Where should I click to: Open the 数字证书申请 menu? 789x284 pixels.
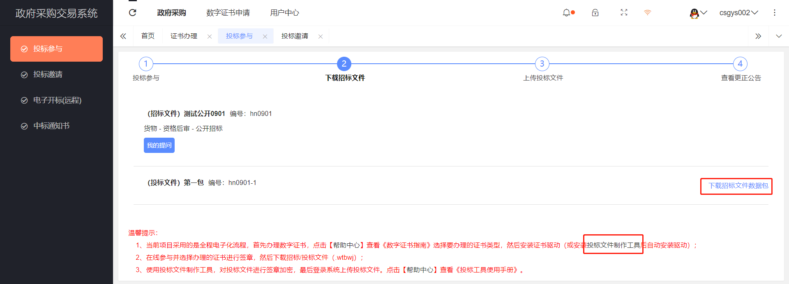(228, 13)
